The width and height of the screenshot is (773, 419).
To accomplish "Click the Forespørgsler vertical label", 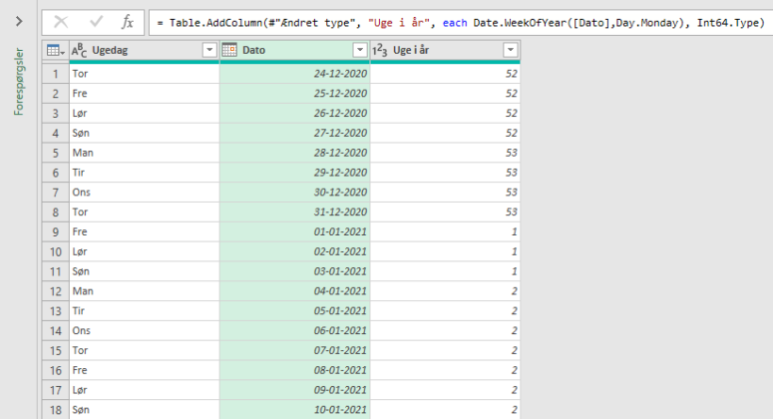I will 19,82.
